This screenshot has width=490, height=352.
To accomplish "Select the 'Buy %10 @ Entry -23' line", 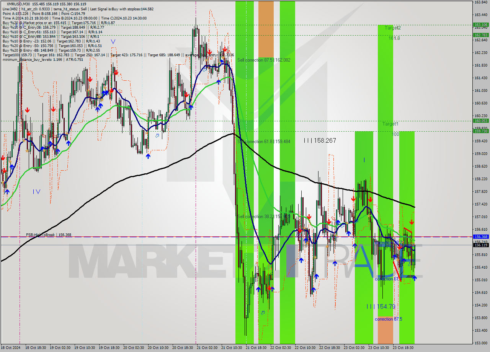I will tap(51, 41).
